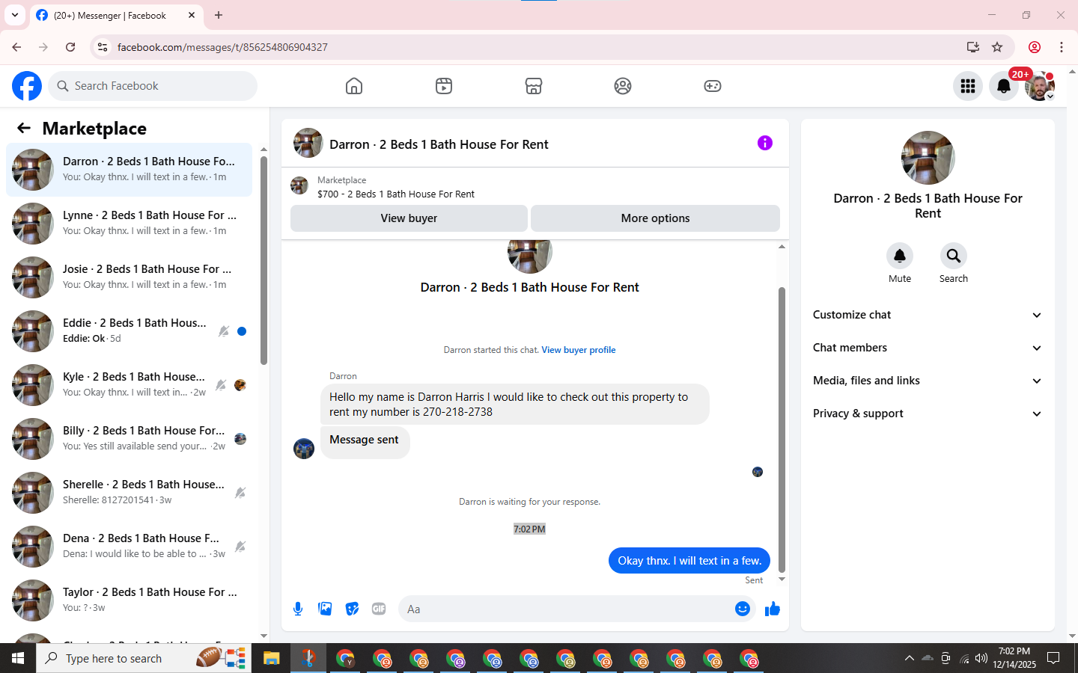Expand Chat members section
Screen dimensions: 1078x673
click(x=928, y=348)
